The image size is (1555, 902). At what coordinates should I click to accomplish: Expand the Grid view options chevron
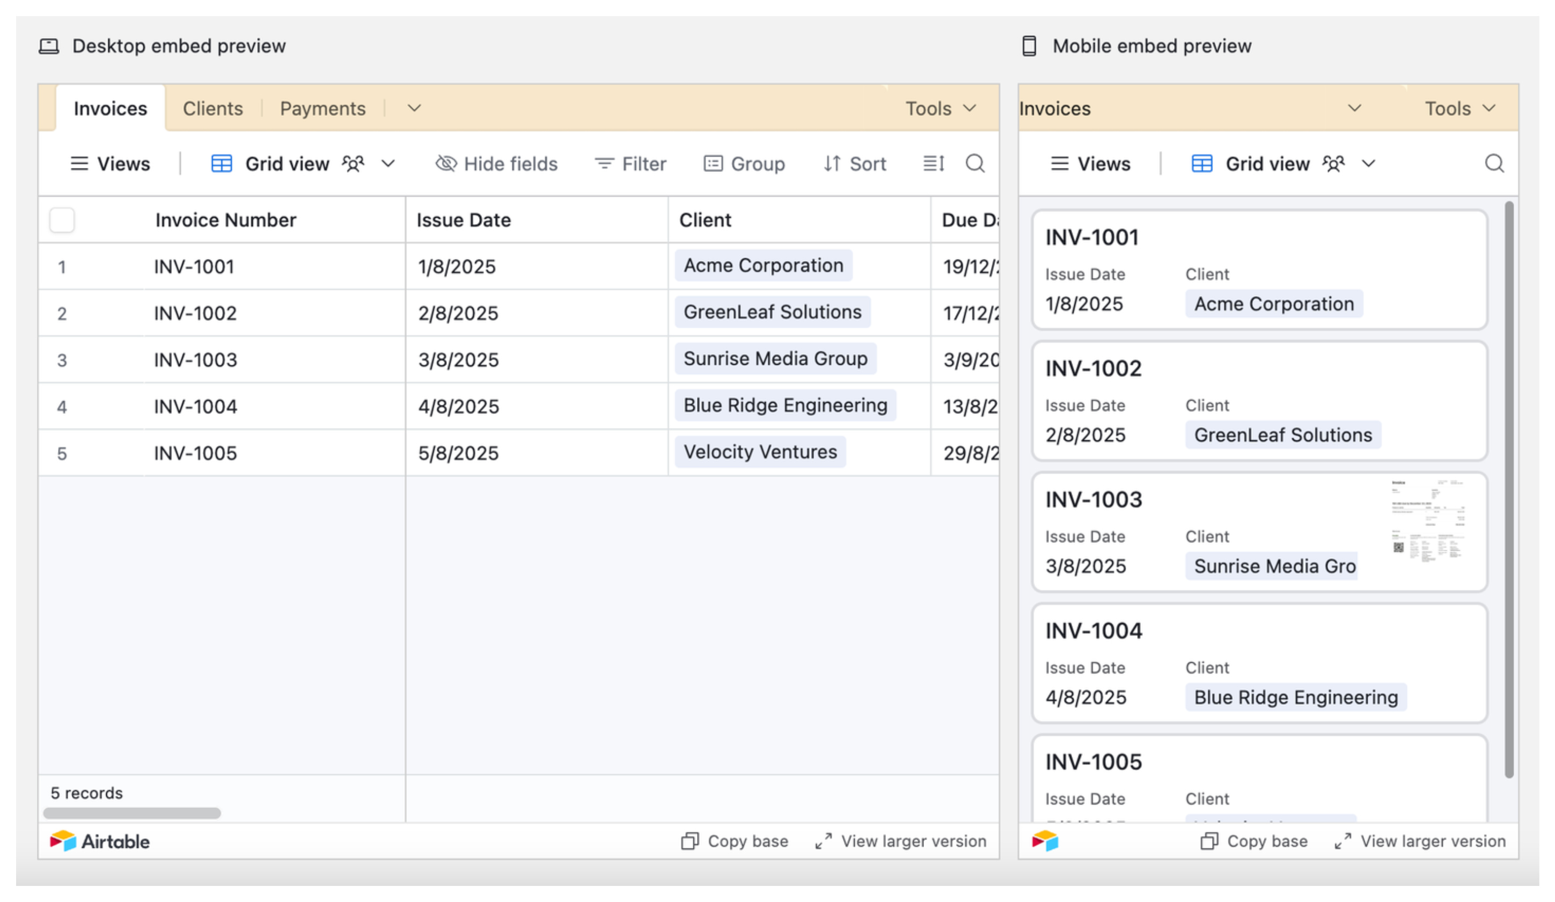388,164
